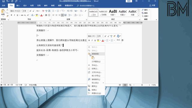This screenshot has width=192, height=108.
Task: Click the increase indent icon in ribbon
Action: click(x=71, y=11)
